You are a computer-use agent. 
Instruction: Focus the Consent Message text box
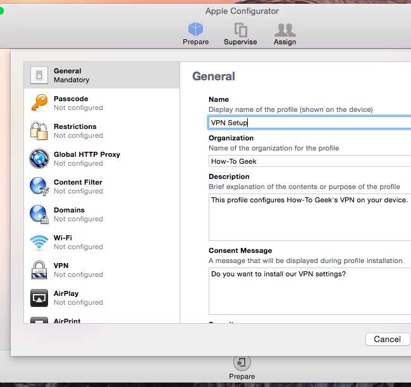coord(309,291)
